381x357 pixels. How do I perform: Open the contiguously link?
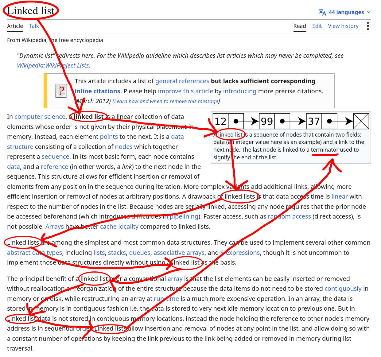[343, 289]
